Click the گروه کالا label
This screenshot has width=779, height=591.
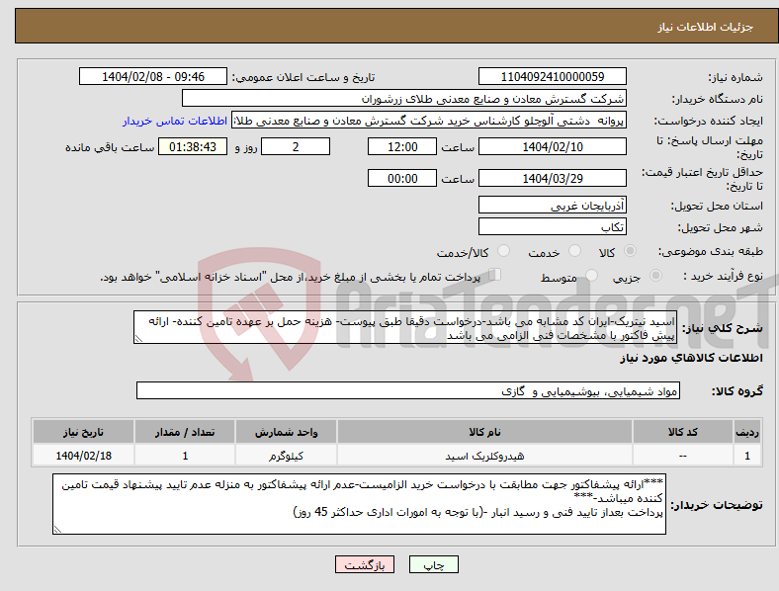coord(737,390)
